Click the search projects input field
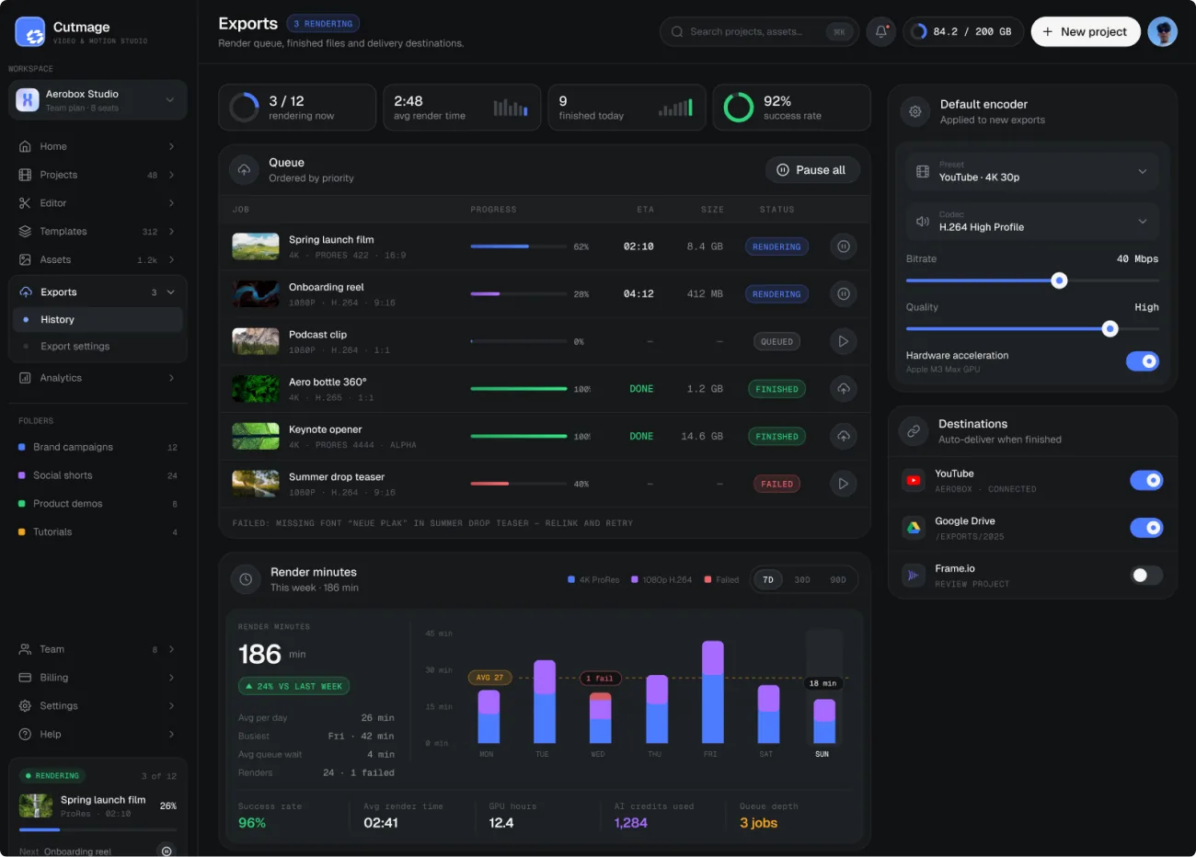Image resolution: width=1196 pixels, height=857 pixels. [759, 31]
